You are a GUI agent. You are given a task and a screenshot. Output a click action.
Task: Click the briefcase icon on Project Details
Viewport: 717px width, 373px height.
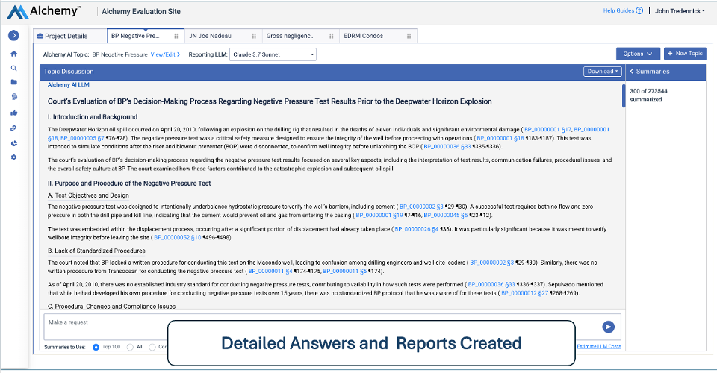coord(40,36)
